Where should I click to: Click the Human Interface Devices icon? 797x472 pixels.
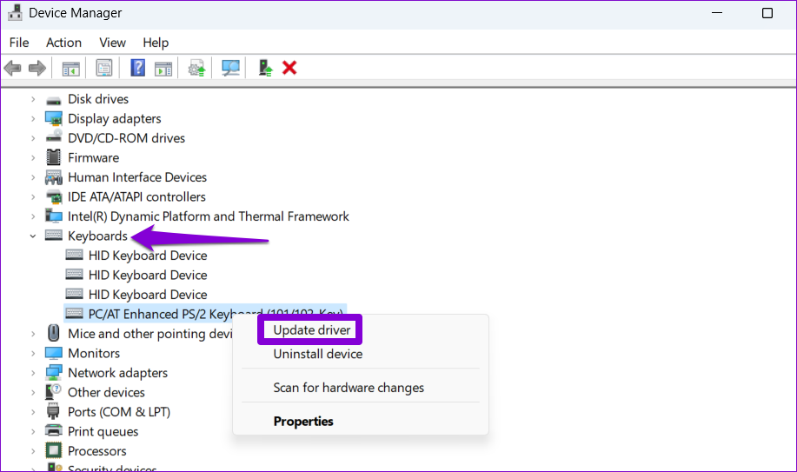pos(53,177)
